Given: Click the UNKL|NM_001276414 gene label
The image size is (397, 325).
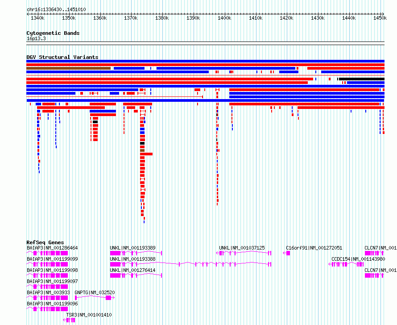Looking at the screenshot, I should [132, 270].
